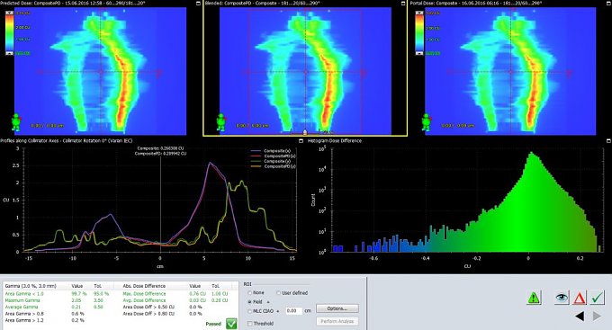Click the Predicted Dose image view
Screen dimensions: 612x330
point(100,71)
